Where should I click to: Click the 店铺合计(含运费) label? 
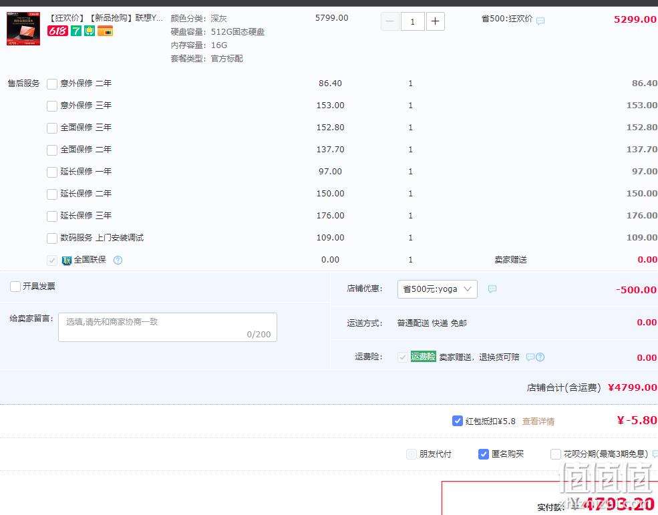click(x=564, y=387)
